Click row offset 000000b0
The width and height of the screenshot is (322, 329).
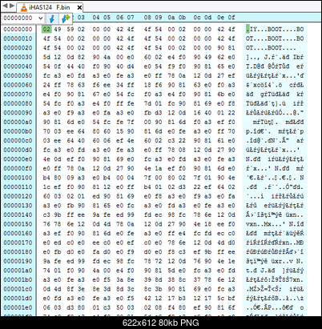click(18, 131)
